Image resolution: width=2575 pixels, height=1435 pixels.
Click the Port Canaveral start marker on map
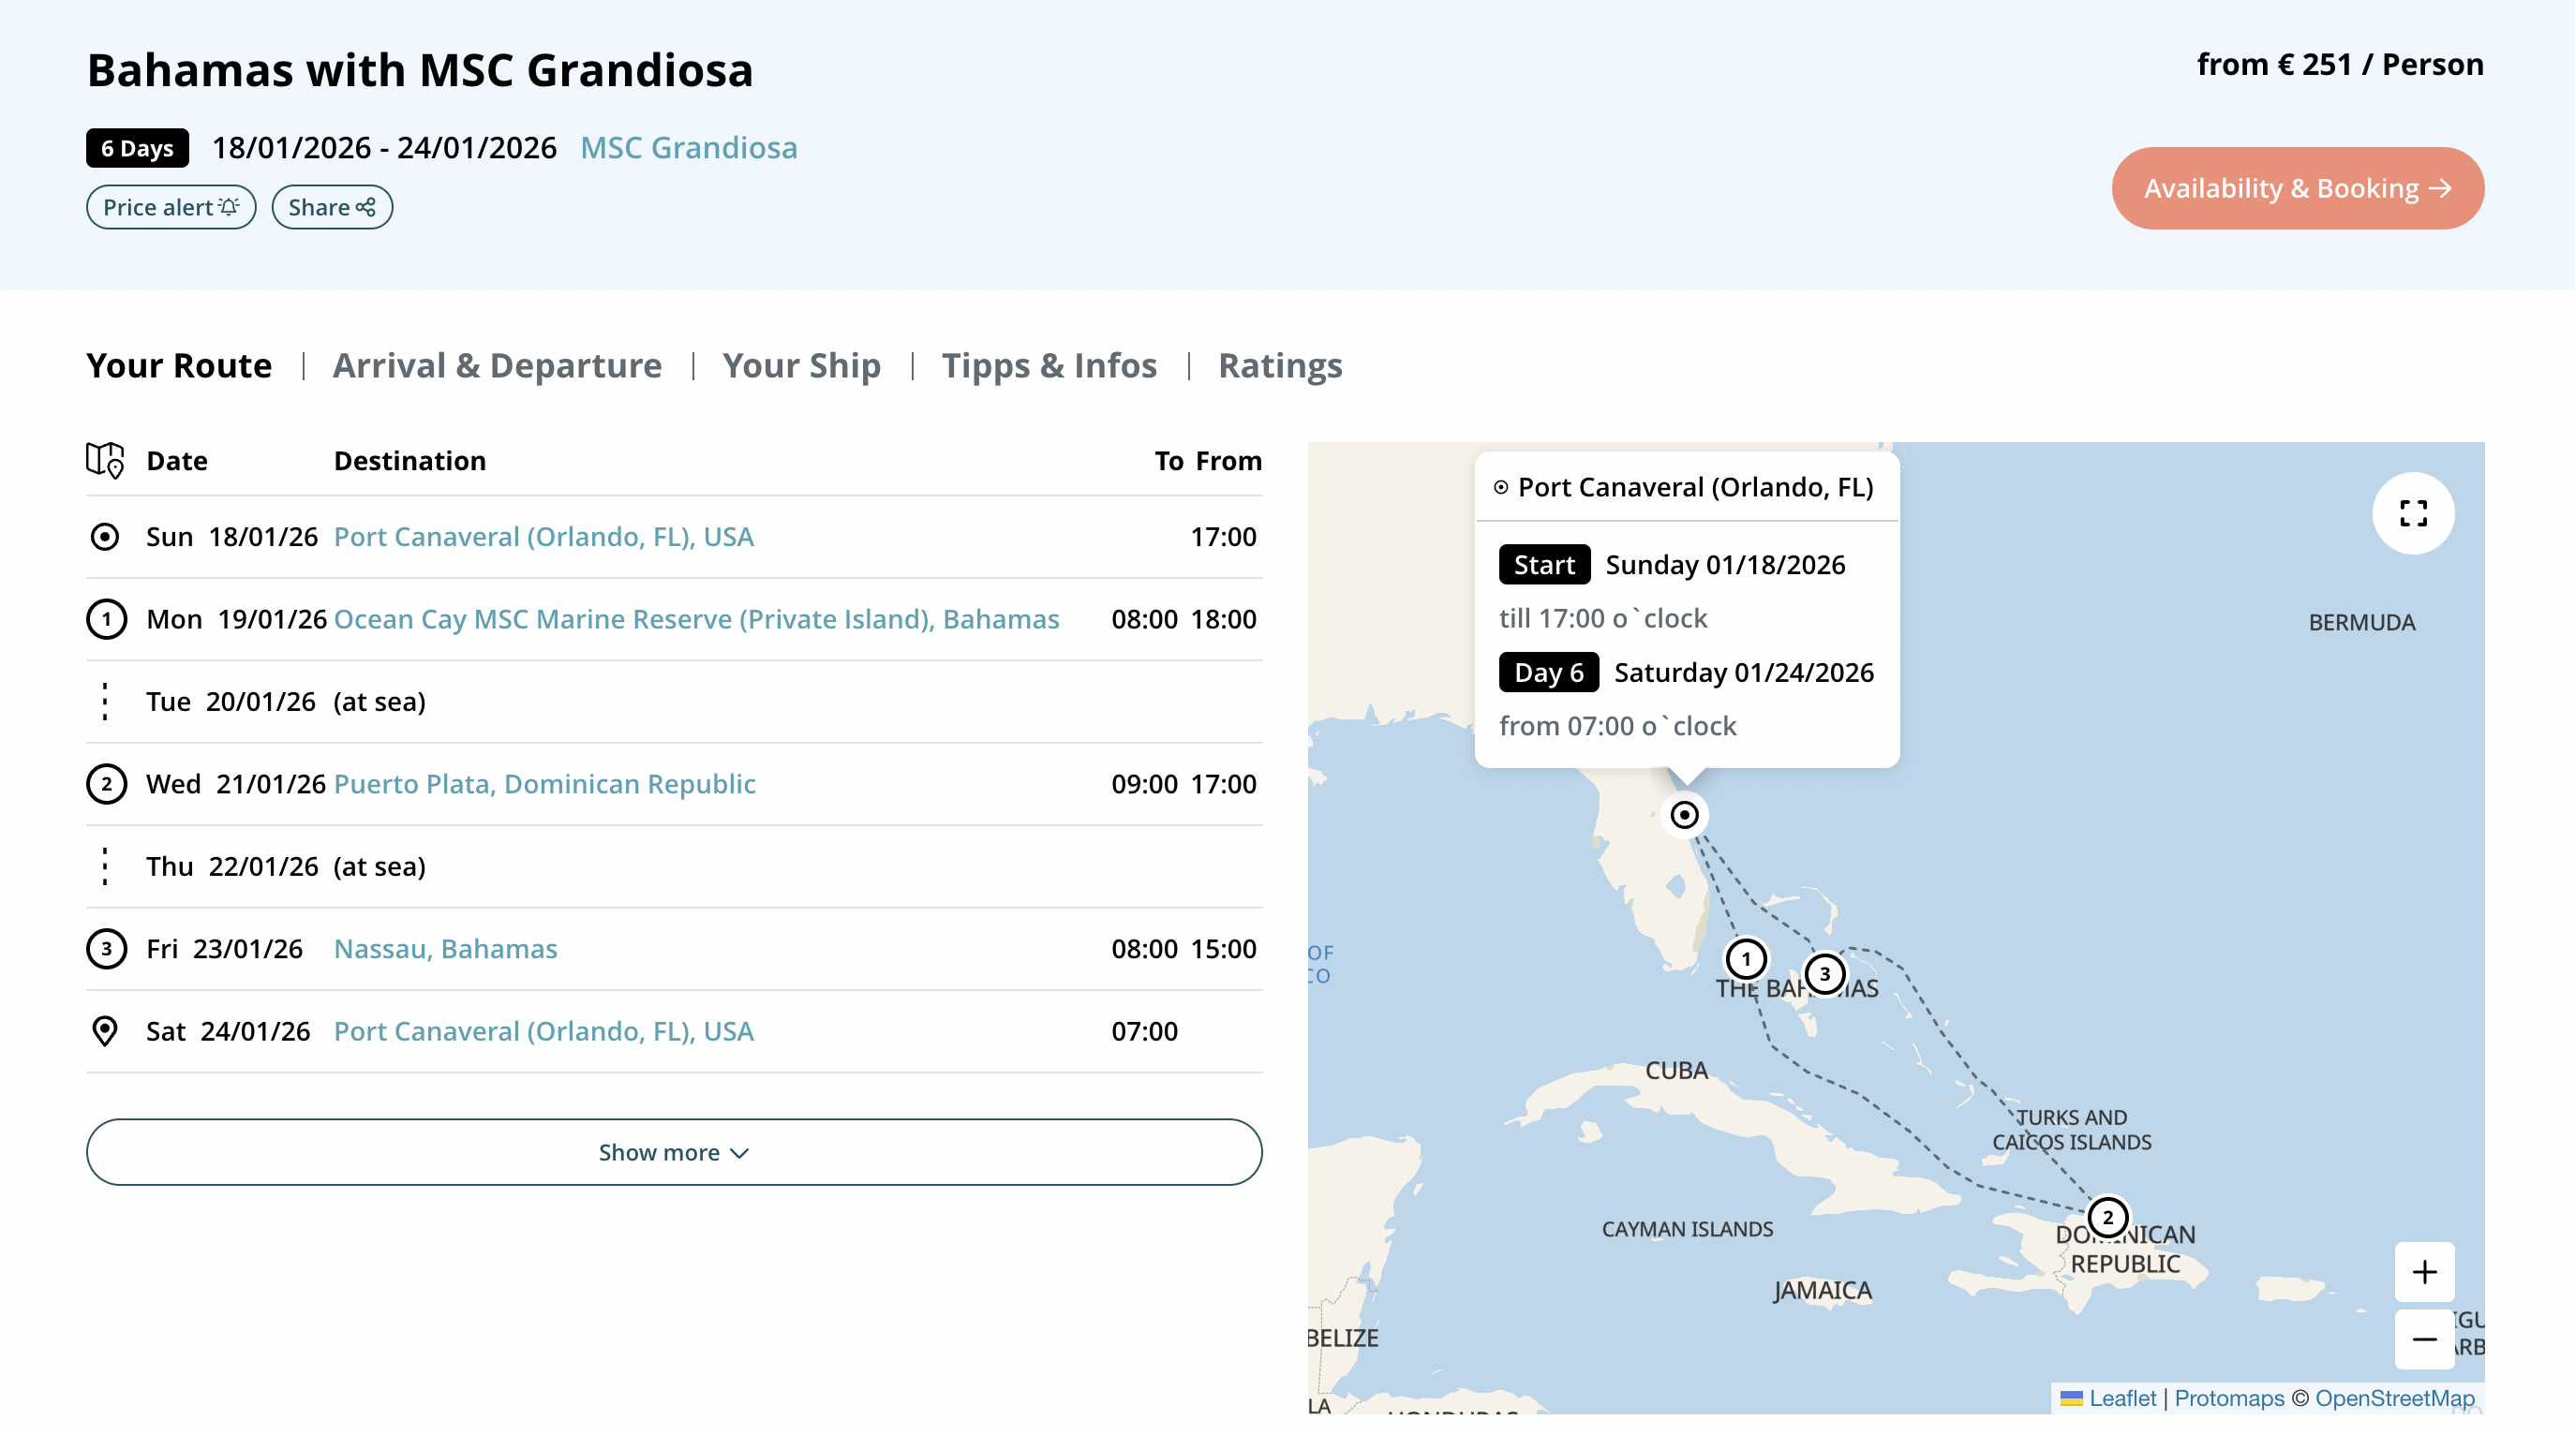coord(1685,814)
